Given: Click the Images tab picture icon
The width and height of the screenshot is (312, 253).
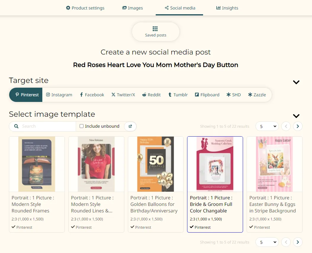Looking at the screenshot, I should click(124, 8).
